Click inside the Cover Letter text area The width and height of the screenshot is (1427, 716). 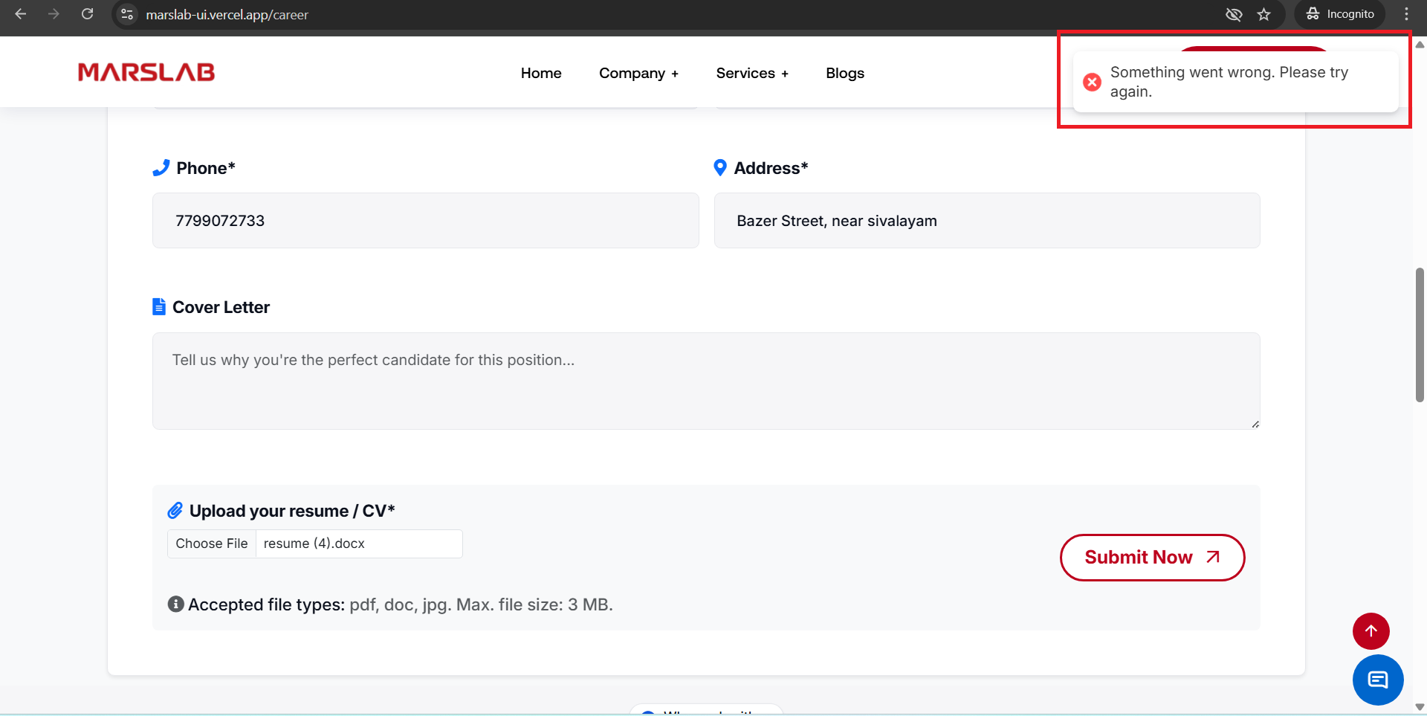pos(705,381)
